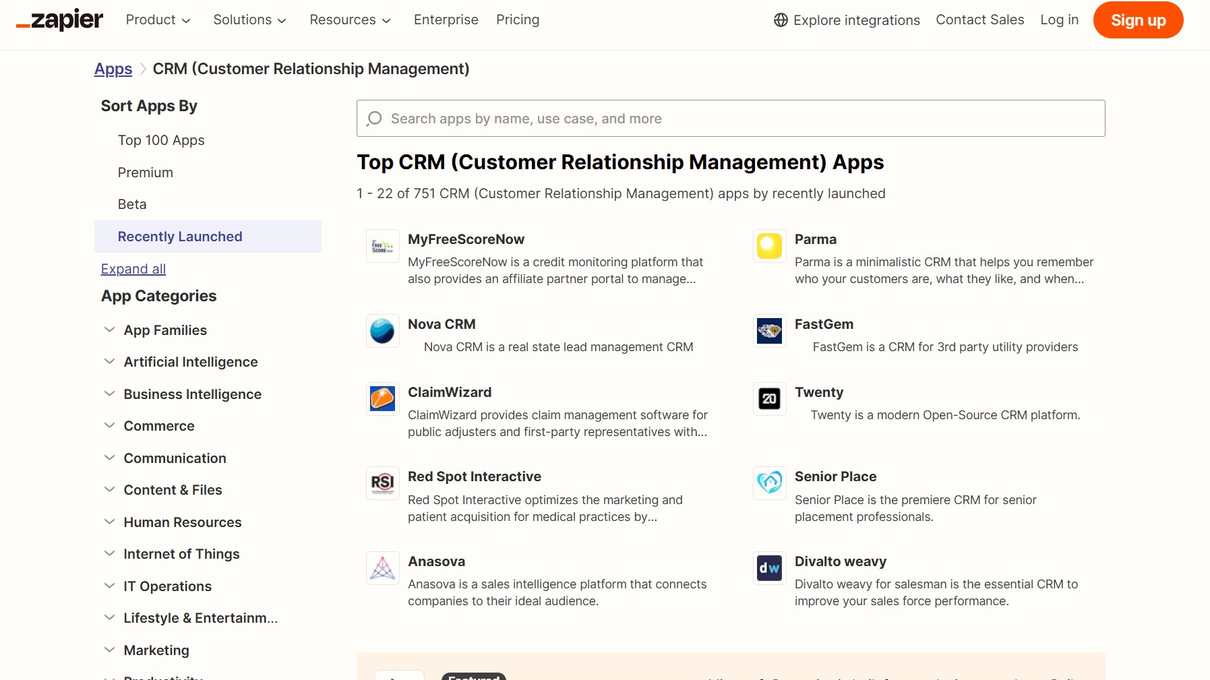
Task: Expand the Internet of Things chevron
Action: [x=109, y=553]
